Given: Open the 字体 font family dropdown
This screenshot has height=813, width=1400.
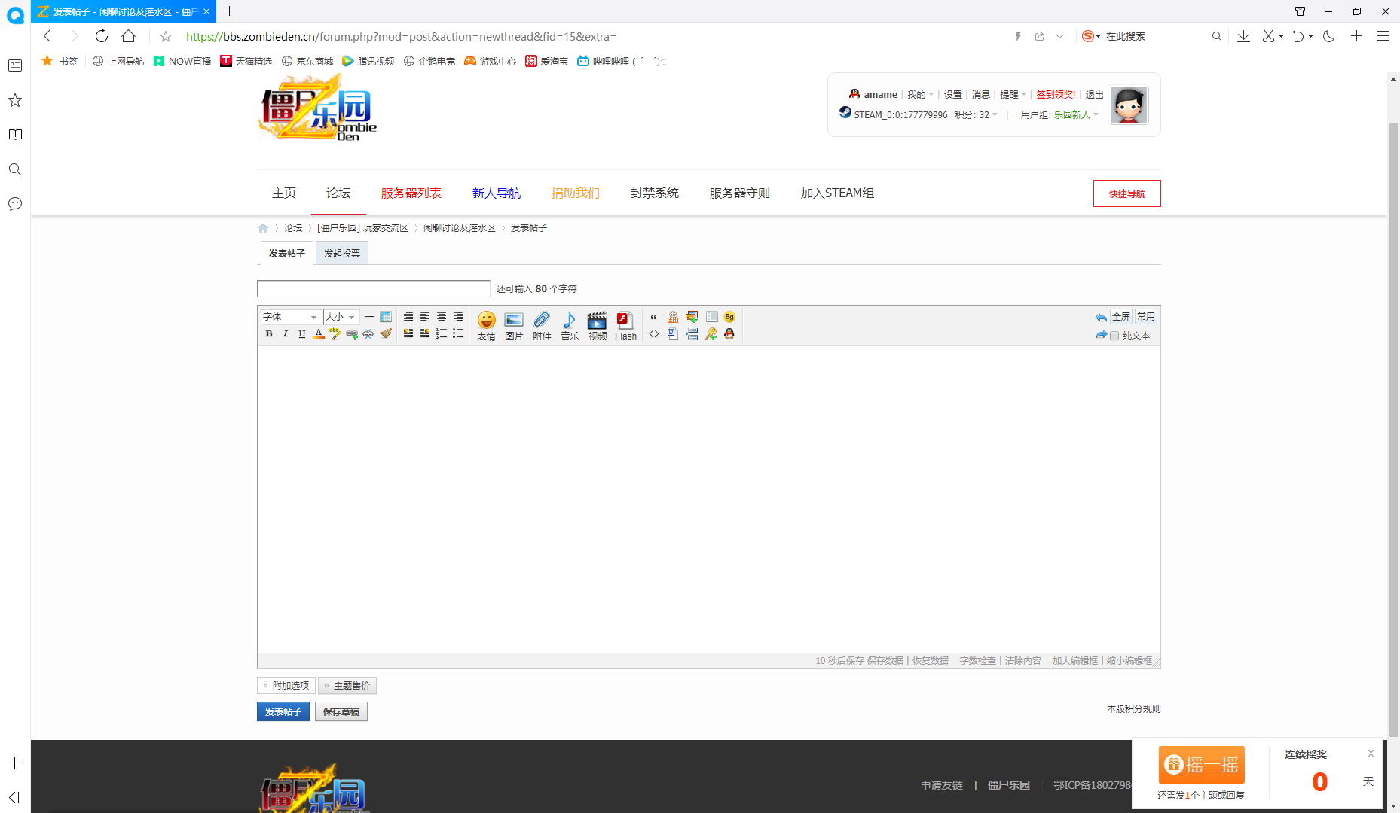Looking at the screenshot, I should pos(290,316).
